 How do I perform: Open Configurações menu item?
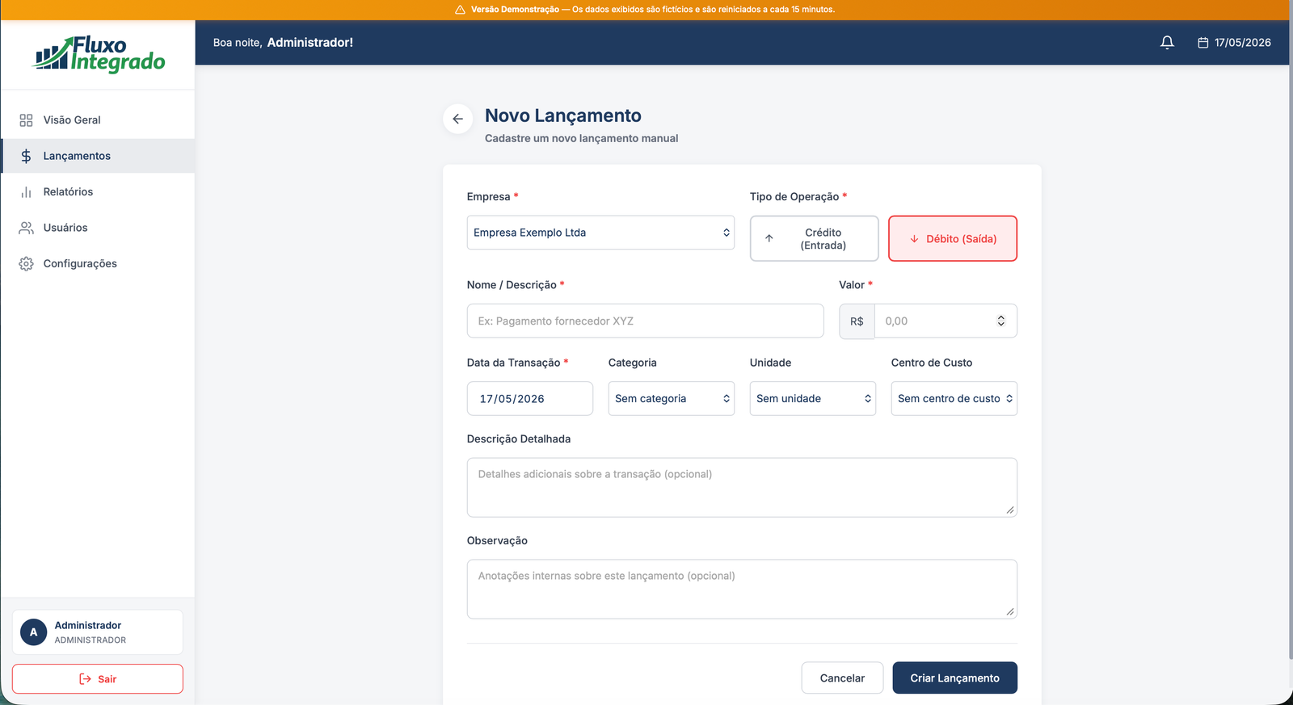(x=98, y=263)
